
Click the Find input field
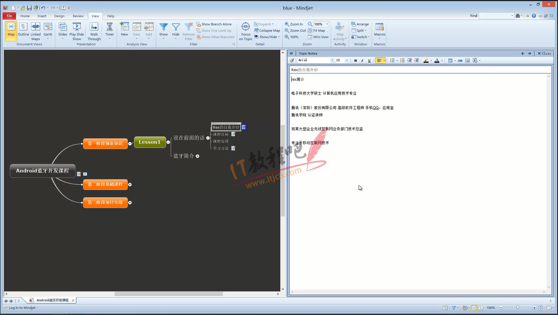coord(495,16)
